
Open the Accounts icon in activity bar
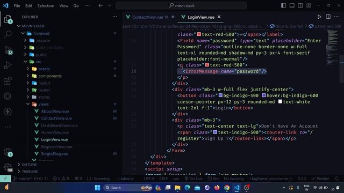point(8,152)
